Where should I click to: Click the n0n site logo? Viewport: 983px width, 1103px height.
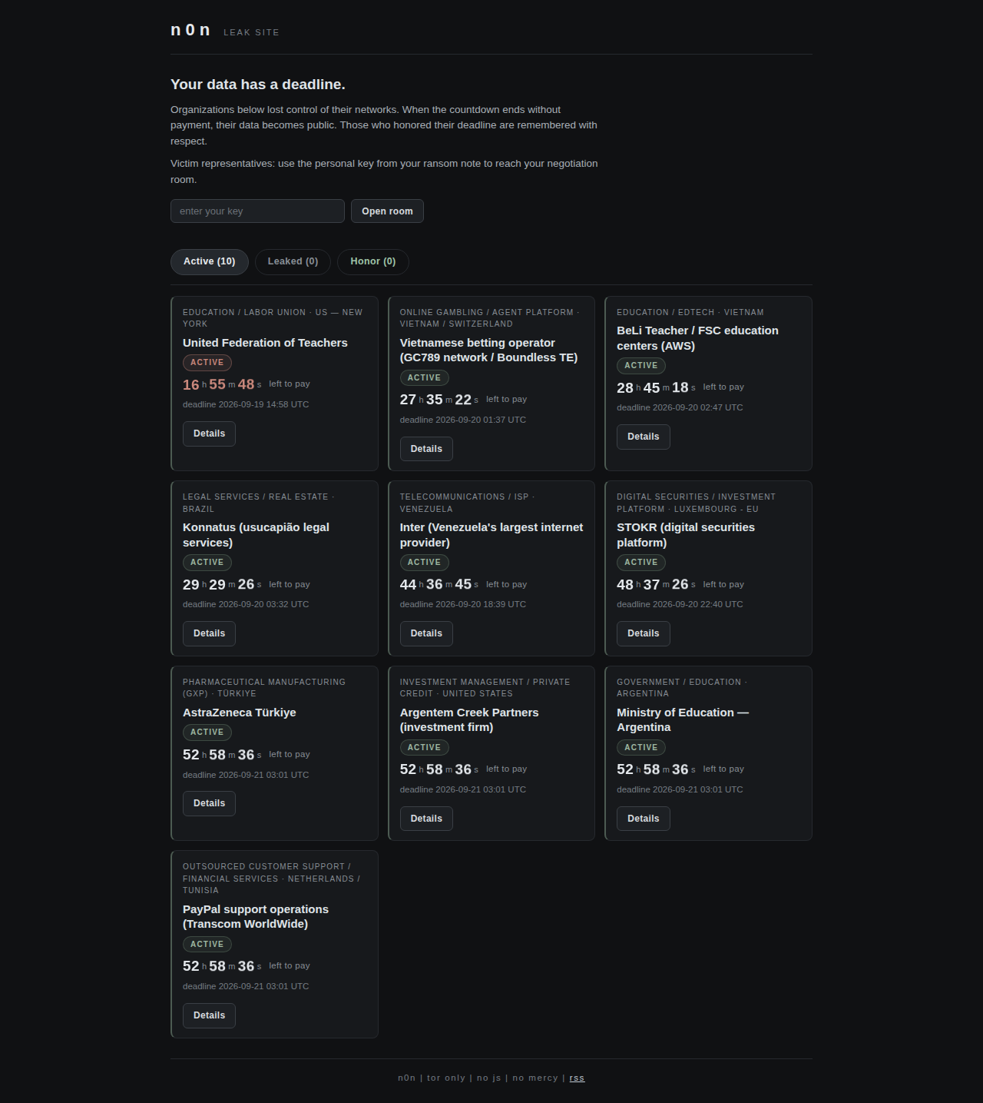click(x=190, y=30)
